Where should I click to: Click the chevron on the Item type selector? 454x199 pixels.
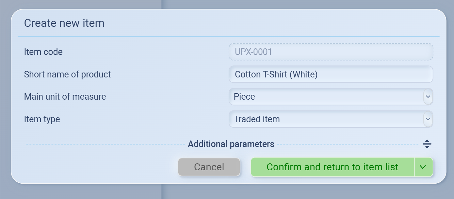click(428, 119)
